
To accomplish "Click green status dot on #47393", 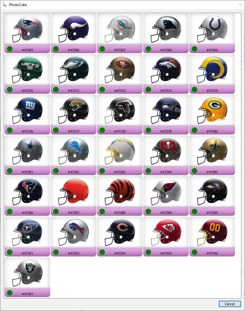I will pyautogui.click(x=56, y=252).
